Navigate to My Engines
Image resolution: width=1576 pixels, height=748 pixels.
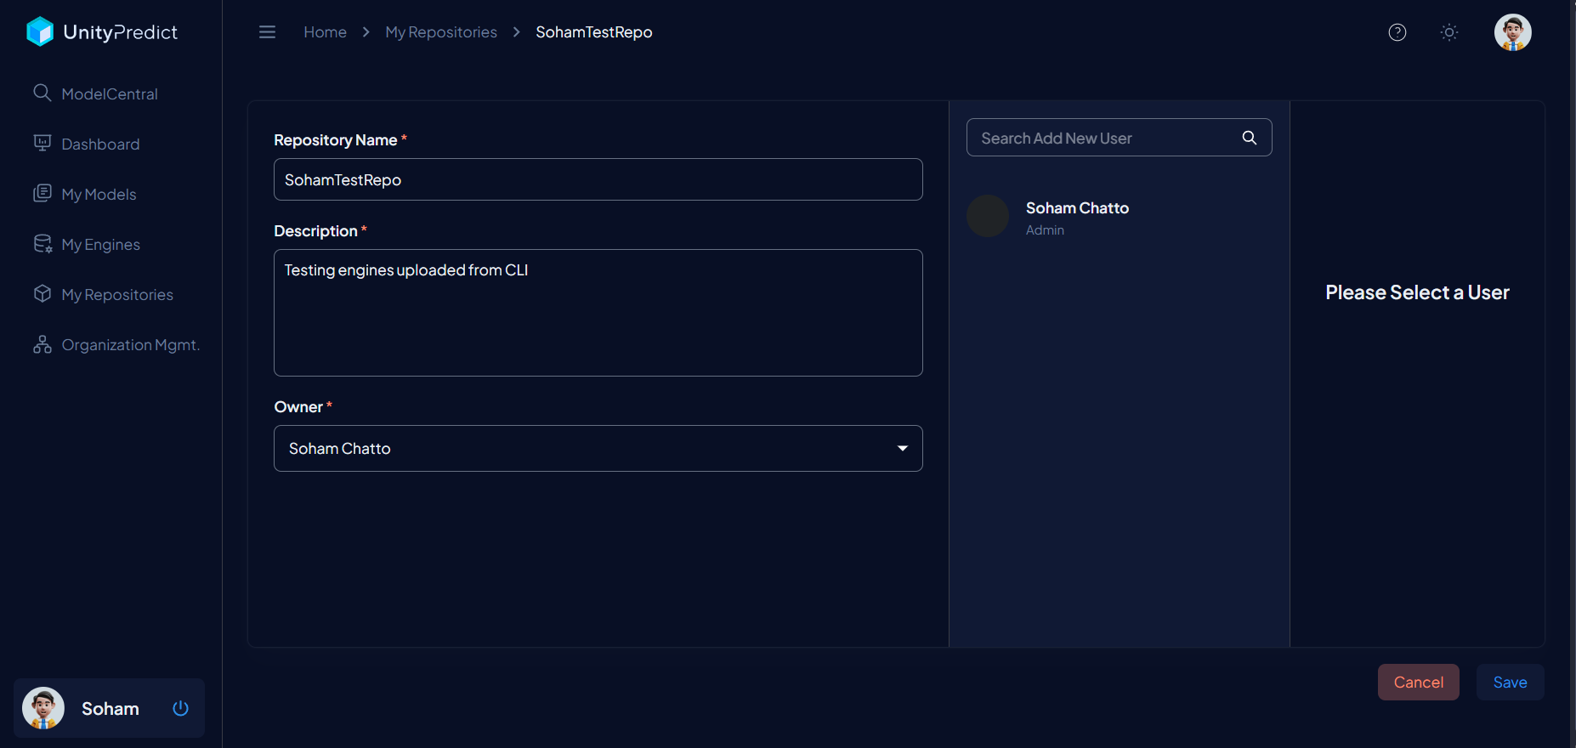pyautogui.click(x=100, y=245)
